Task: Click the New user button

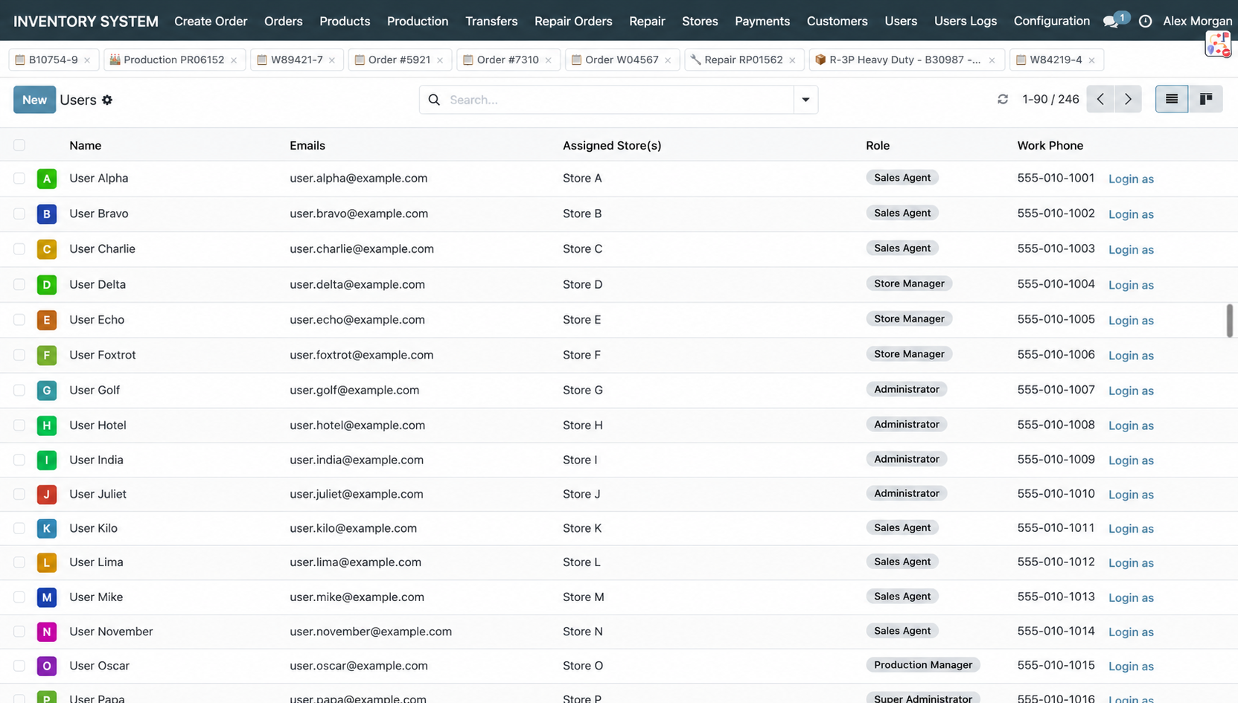Action: click(34, 100)
